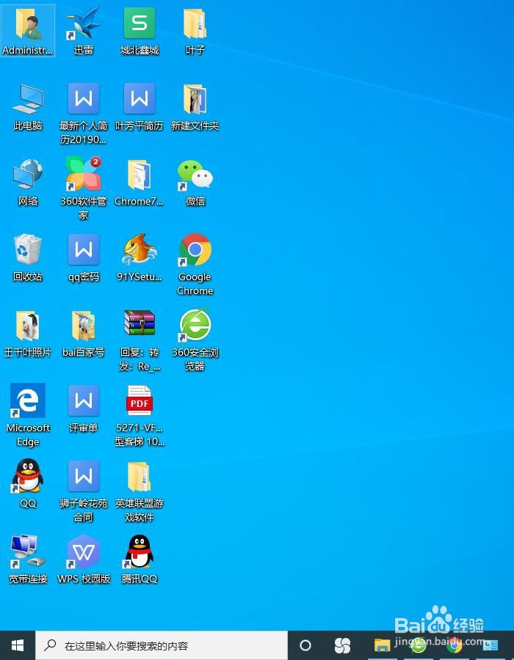Viewport: 514px width, 660px height.
Task: Open the Windows Start menu
Action: (18, 645)
